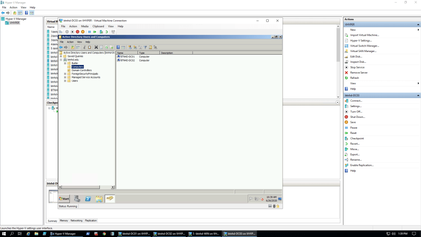The image size is (421, 237).
Task: Send Ctrl+Alt+Delete from VM Connection toolbar
Action: tap(61, 32)
